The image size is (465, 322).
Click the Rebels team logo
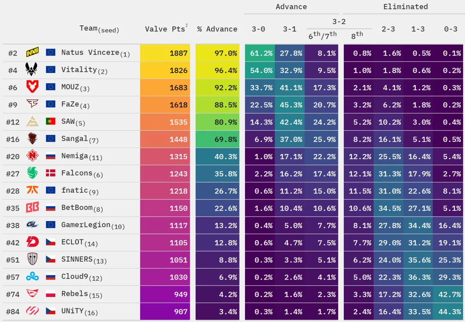tap(32, 294)
